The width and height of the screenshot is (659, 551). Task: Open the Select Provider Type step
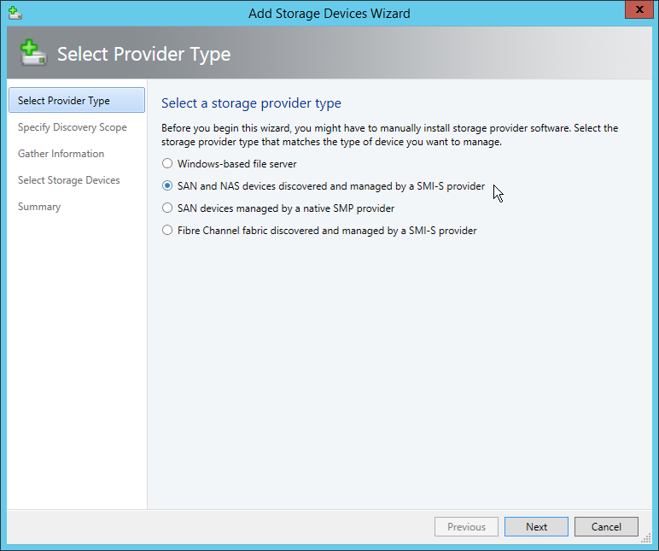pyautogui.click(x=64, y=101)
